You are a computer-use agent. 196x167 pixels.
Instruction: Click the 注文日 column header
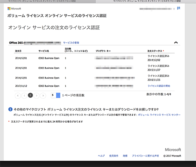coord(18,51)
